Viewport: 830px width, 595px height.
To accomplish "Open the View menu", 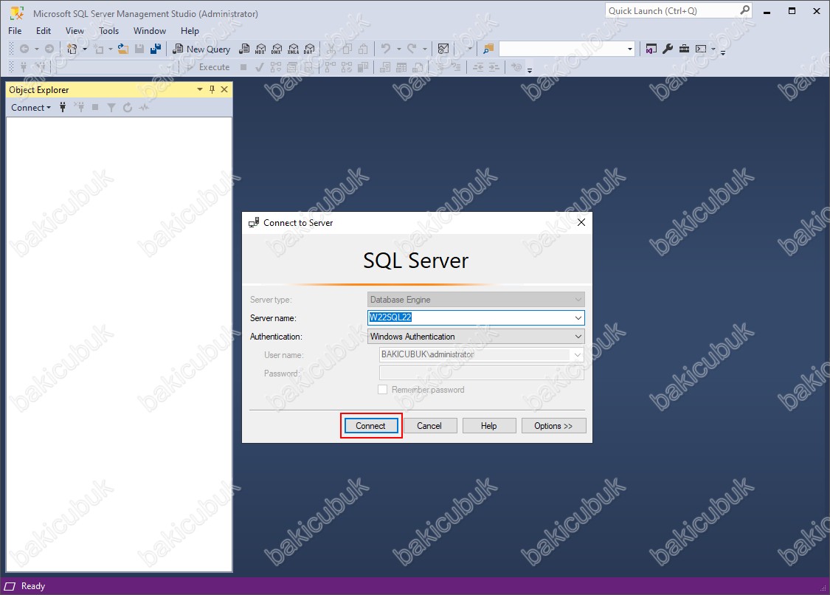I will pyautogui.click(x=75, y=31).
